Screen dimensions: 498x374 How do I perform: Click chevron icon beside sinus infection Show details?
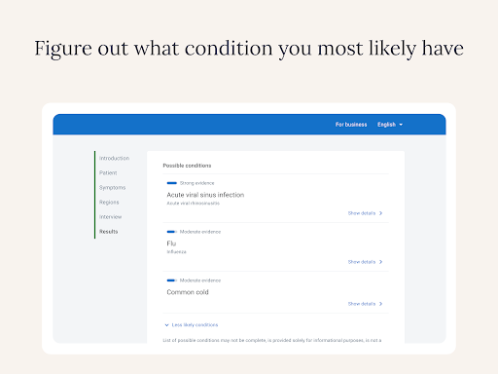[x=381, y=213]
